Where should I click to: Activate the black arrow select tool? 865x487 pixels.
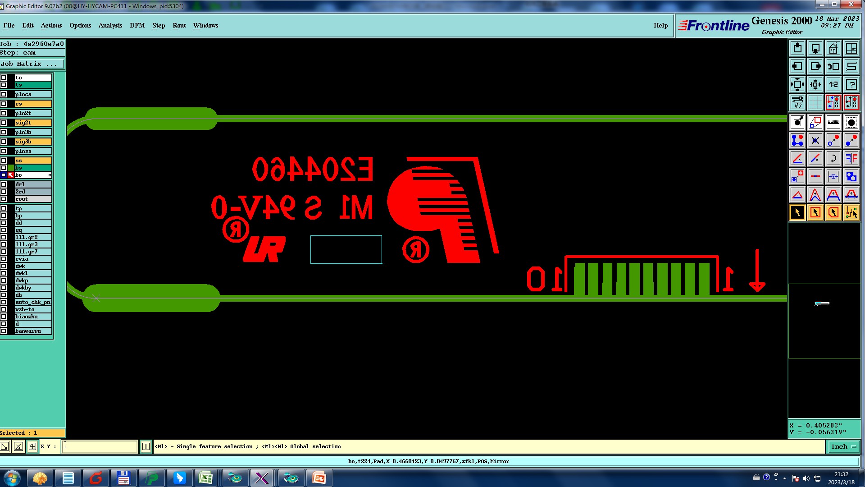click(797, 212)
